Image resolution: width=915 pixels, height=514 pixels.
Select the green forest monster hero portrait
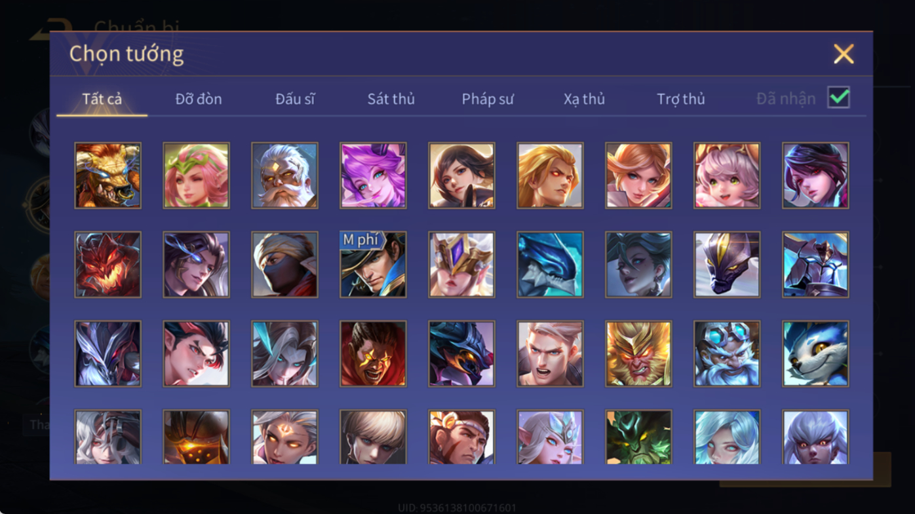click(638, 437)
